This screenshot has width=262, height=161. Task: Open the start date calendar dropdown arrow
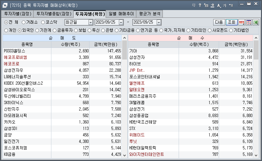click(x=121, y=22)
